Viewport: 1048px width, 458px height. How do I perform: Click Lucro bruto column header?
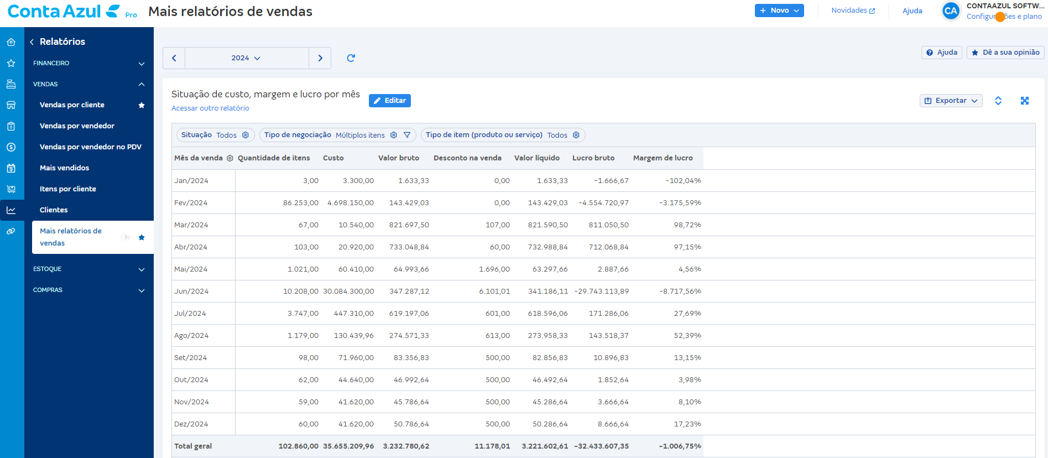pyautogui.click(x=593, y=158)
